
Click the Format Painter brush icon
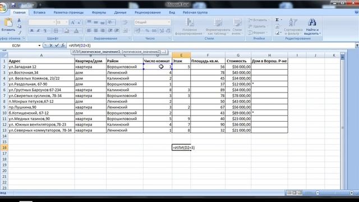click(19, 33)
